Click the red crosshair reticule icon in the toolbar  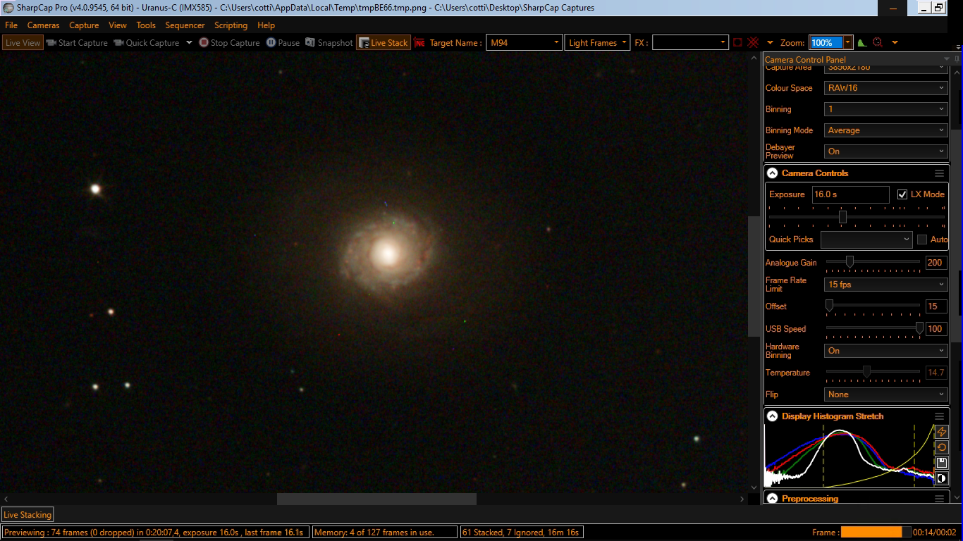coord(753,43)
